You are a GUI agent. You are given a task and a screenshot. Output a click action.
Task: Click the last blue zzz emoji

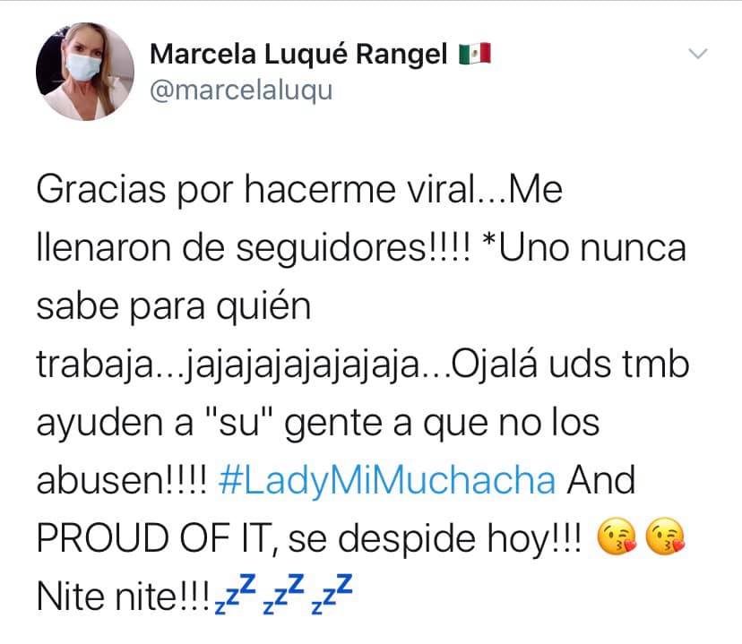pos(332,594)
